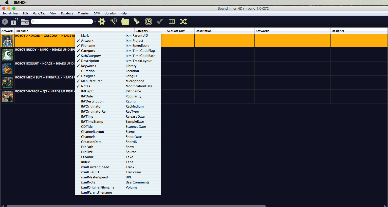Click the horizontal scrollbar at bottom
This screenshot has width=388, height=207.
[x=136, y=206]
